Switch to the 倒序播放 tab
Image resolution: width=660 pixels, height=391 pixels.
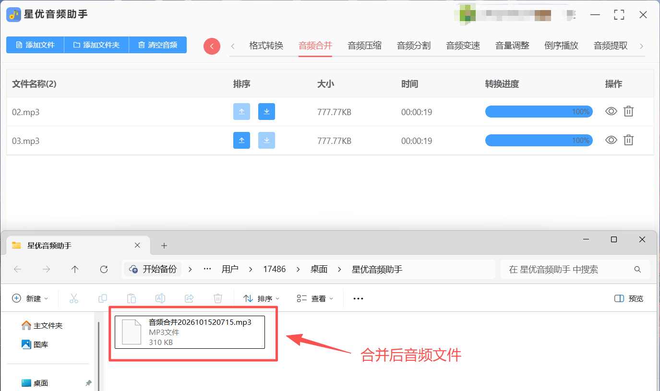tap(561, 46)
